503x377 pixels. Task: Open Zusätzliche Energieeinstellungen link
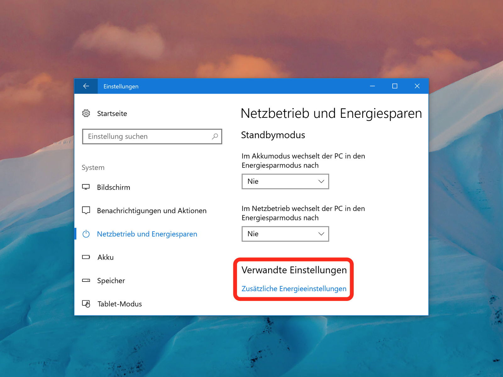tap(294, 289)
